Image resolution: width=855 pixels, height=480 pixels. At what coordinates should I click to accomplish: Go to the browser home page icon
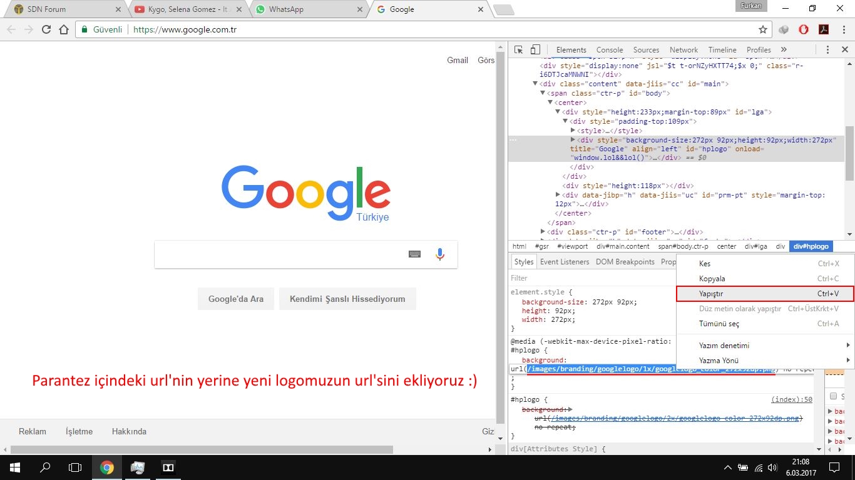pos(64,29)
